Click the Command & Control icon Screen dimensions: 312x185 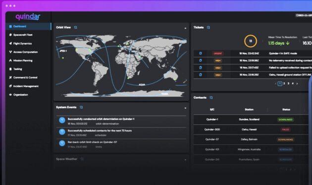[10, 77]
